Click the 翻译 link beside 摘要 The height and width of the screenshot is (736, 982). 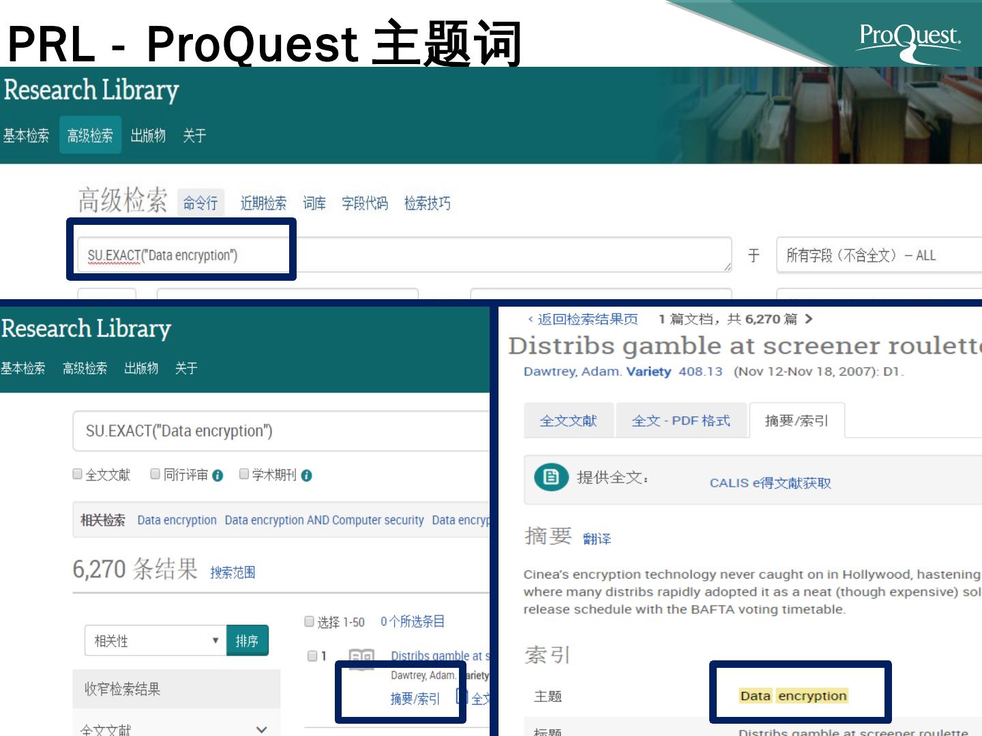pos(597,539)
